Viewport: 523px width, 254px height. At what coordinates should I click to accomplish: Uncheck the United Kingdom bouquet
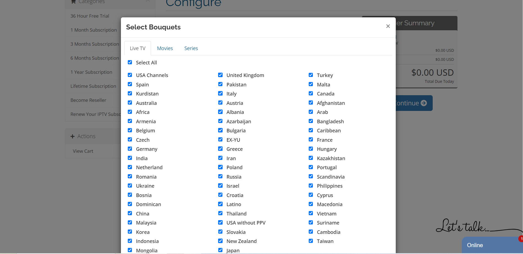click(220, 75)
